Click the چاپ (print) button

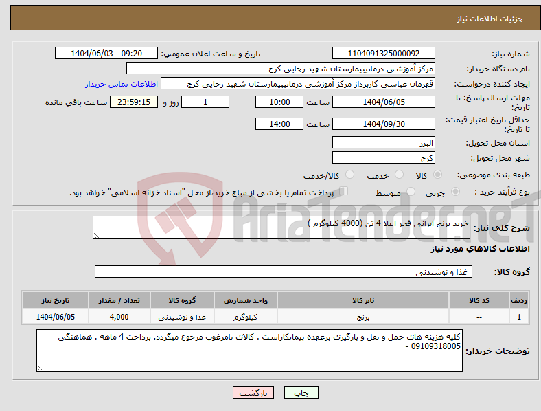301,392
